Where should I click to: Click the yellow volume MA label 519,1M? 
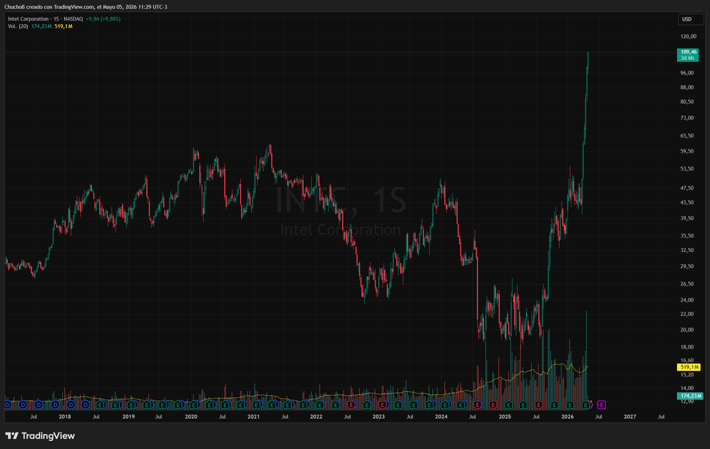(x=689, y=367)
